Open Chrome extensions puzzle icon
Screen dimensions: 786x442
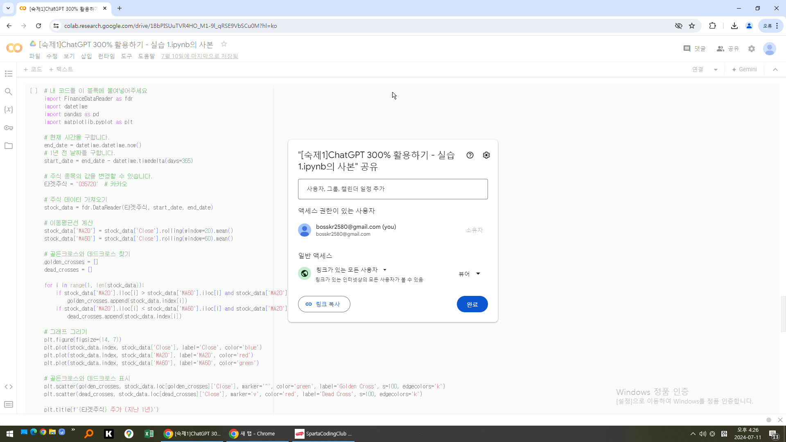[x=713, y=26]
